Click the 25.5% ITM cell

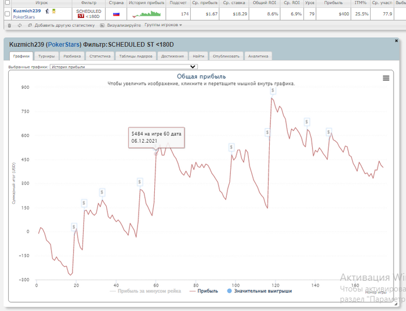[360, 14]
